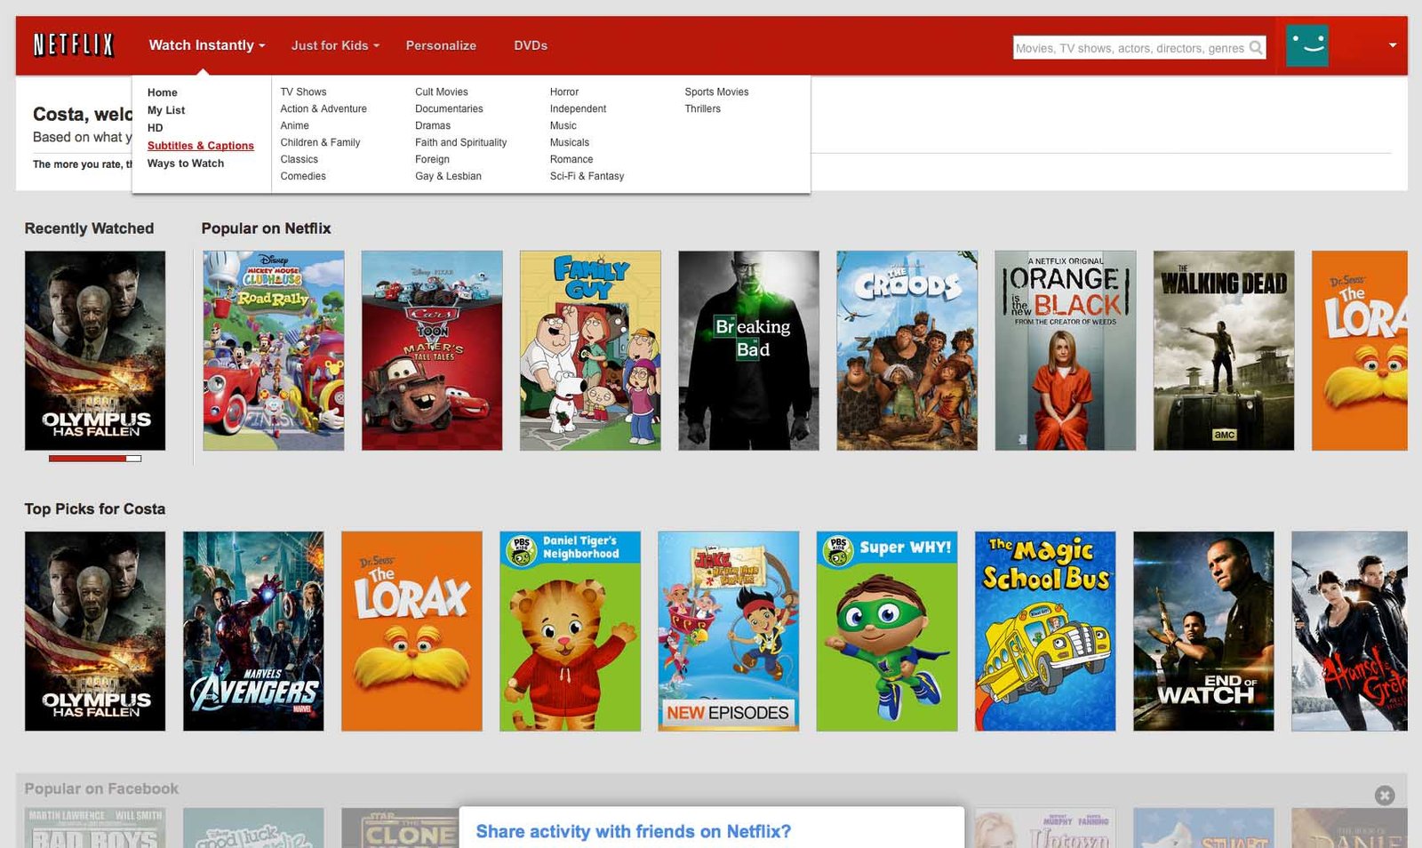Open Daniel Tiger's Neighborhood poster

pyautogui.click(x=570, y=631)
